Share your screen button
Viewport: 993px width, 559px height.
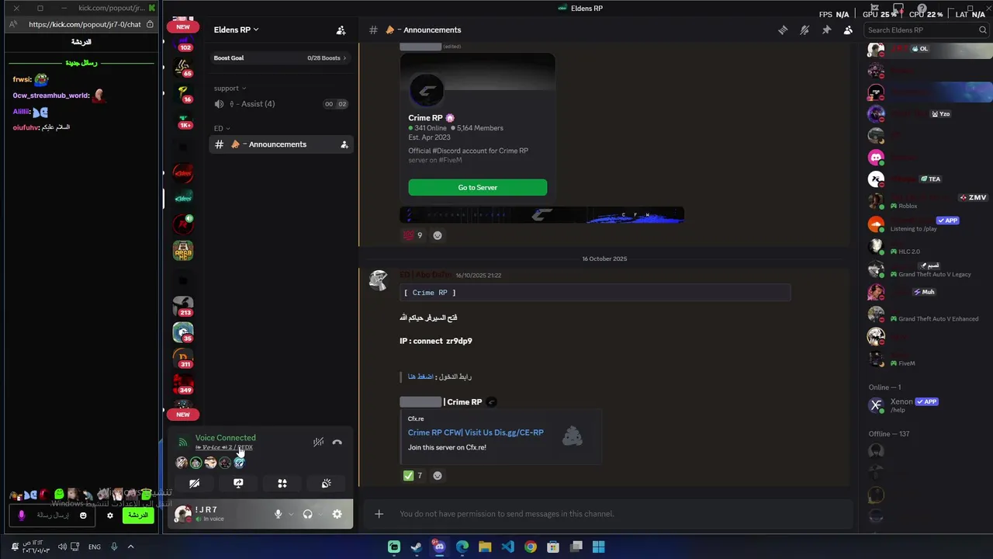(x=238, y=484)
